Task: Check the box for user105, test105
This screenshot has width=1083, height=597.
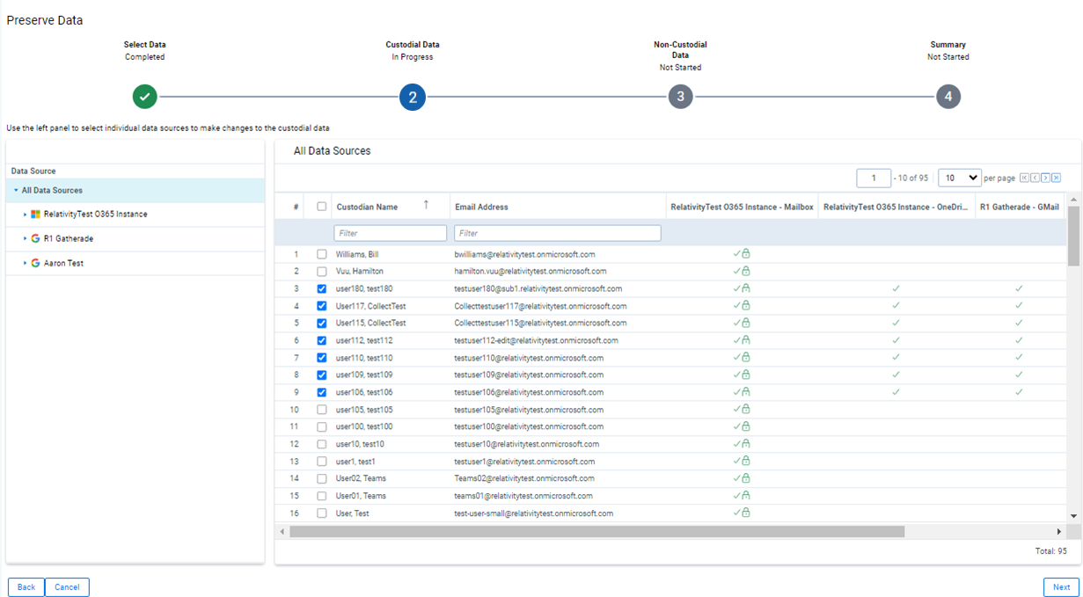Action: click(321, 410)
